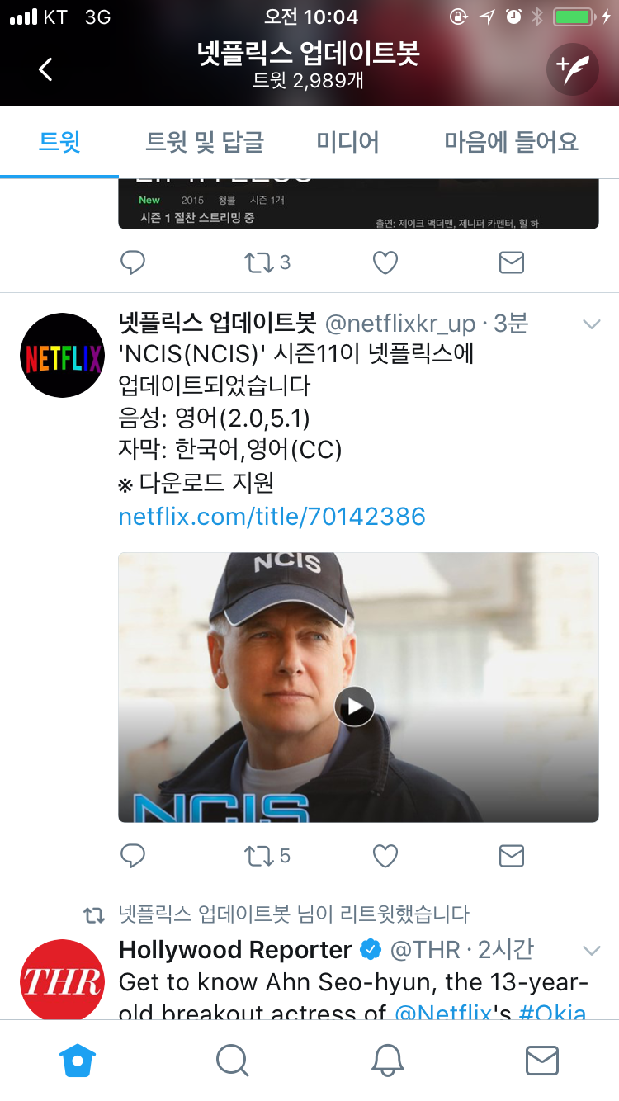
Task: Open the 마음에 들어요 tab
Action: coord(512,142)
